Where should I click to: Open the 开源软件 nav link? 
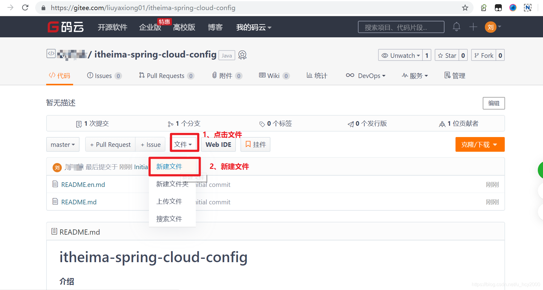[113, 27]
